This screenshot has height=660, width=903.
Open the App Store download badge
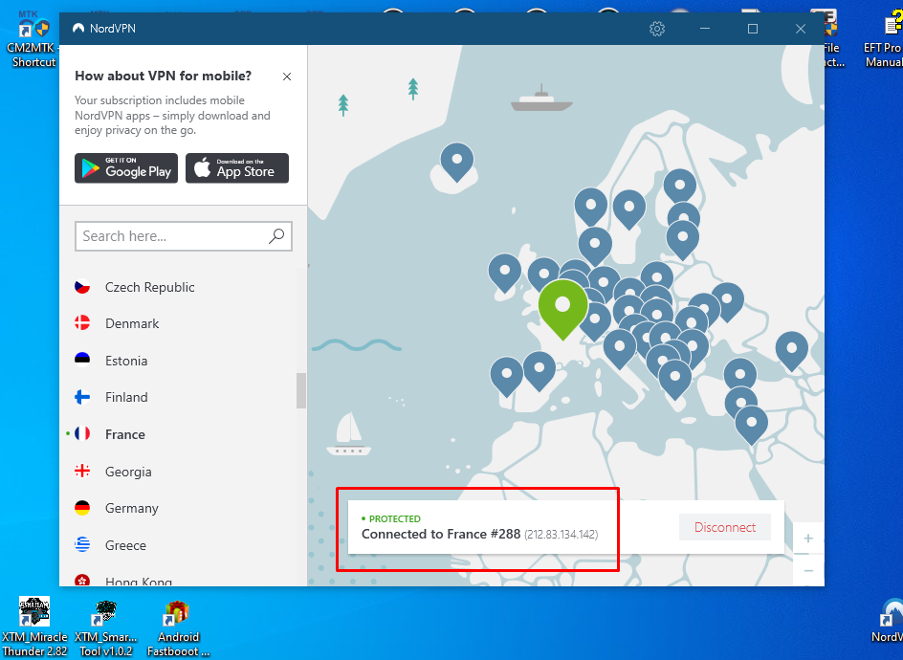pyautogui.click(x=237, y=168)
